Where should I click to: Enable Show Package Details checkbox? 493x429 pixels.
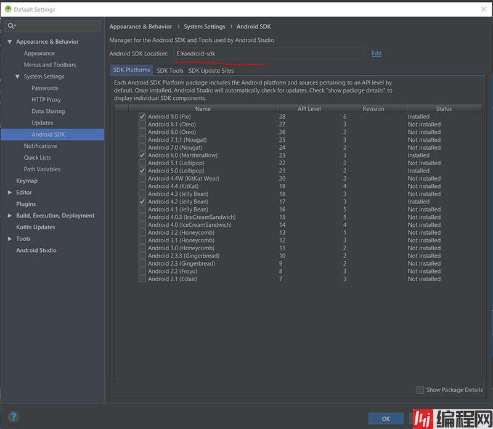pos(420,390)
